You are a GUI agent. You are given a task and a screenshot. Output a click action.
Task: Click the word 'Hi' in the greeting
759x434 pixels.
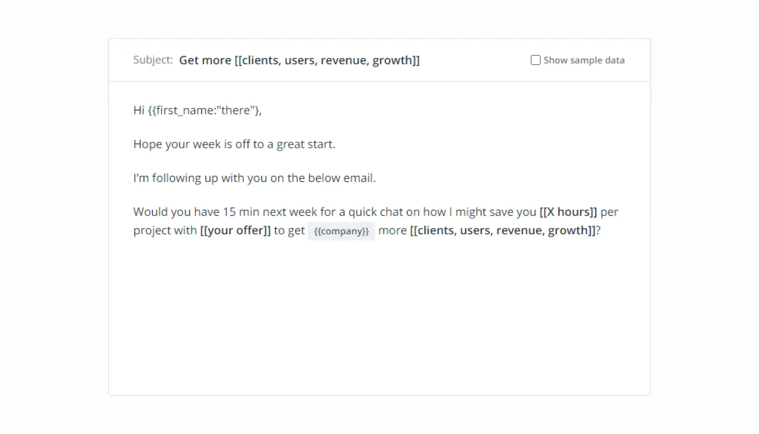[x=138, y=110]
